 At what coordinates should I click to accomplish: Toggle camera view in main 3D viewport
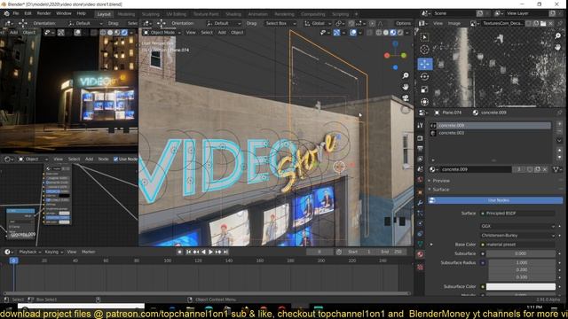point(406,98)
